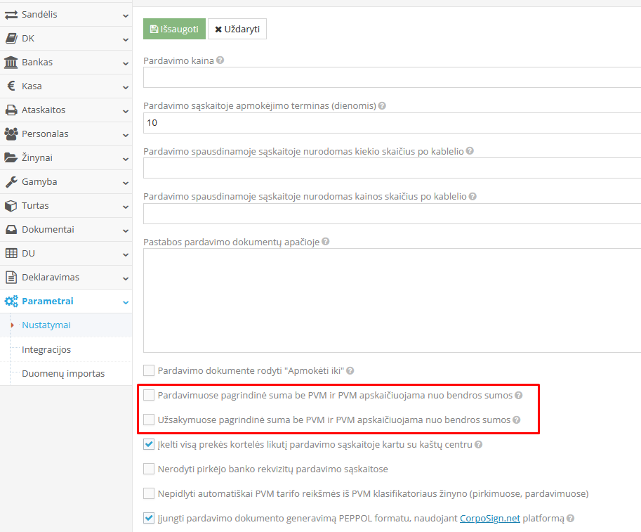The image size is (641, 532).
Task: Open the Integracijos submenu item
Action: (46, 349)
